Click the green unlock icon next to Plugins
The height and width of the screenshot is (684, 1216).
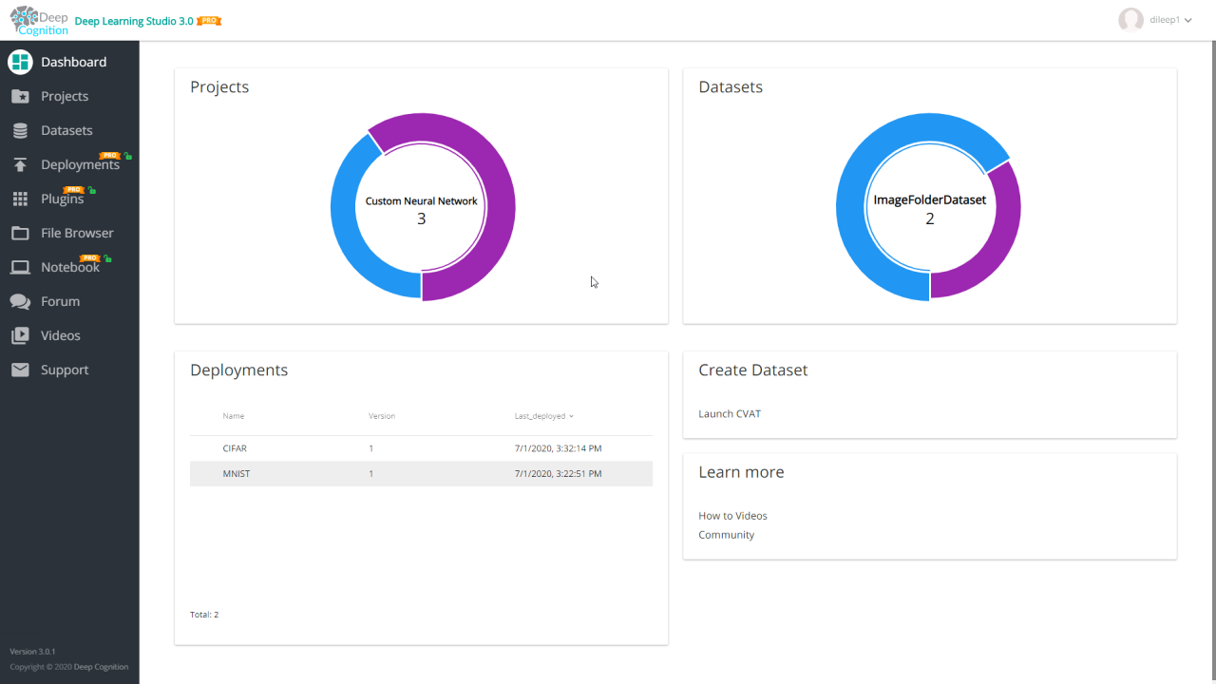[x=92, y=190]
